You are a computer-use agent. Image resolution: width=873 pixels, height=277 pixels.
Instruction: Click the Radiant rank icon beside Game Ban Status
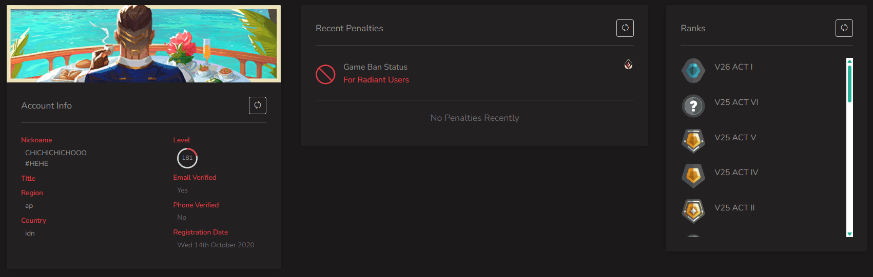click(628, 64)
